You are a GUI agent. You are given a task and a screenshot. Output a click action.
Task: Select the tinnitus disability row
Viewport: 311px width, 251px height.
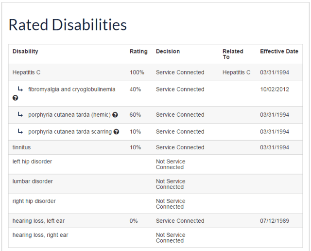coord(21,147)
